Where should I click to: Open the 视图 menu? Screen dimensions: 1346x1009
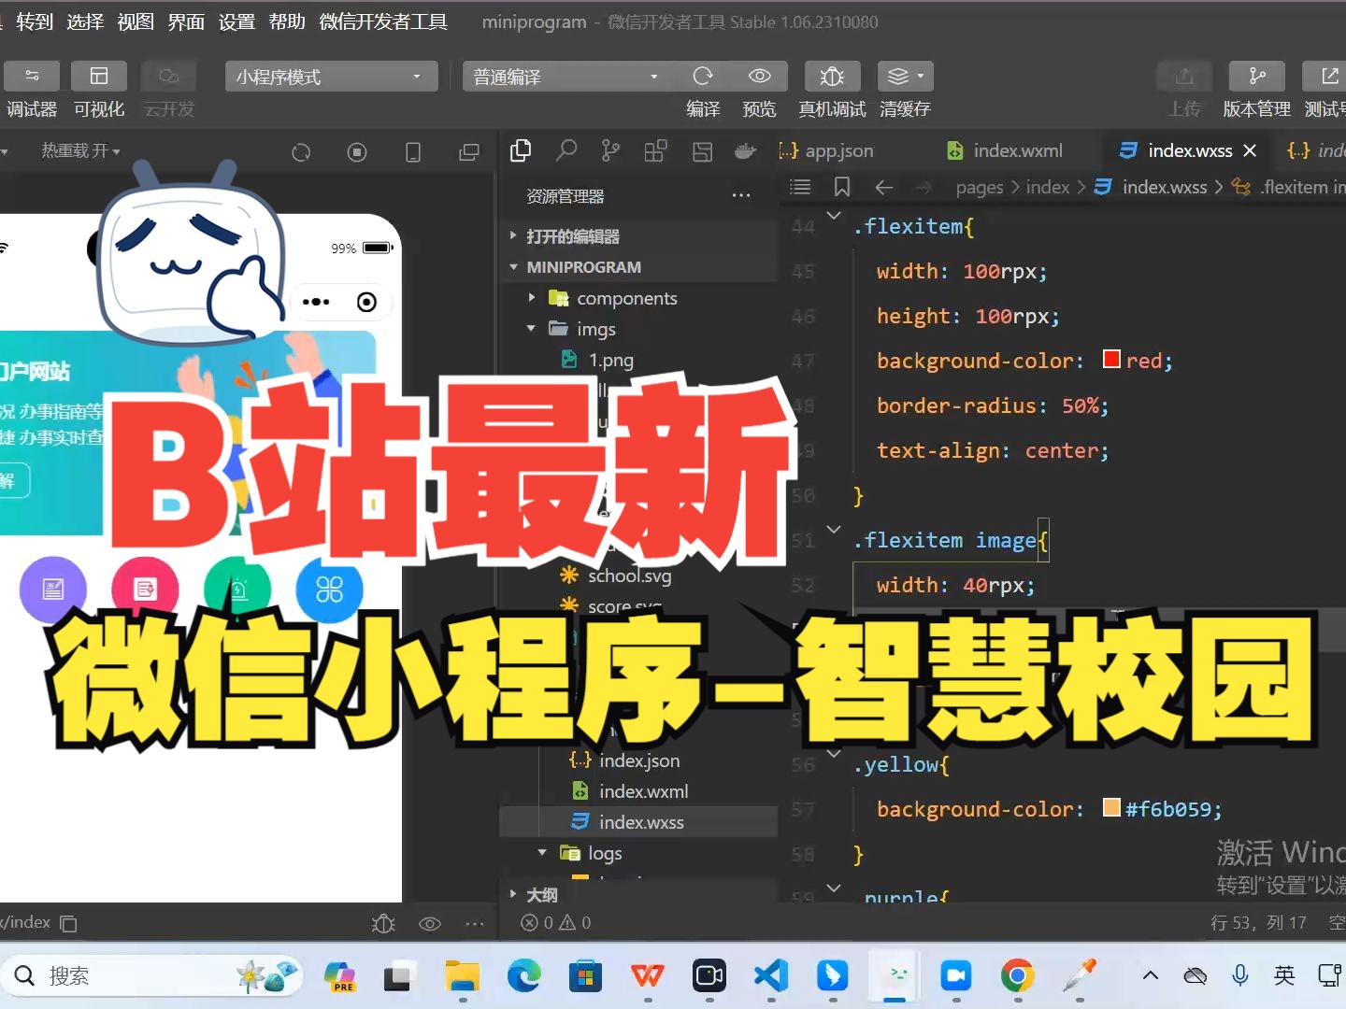[136, 21]
